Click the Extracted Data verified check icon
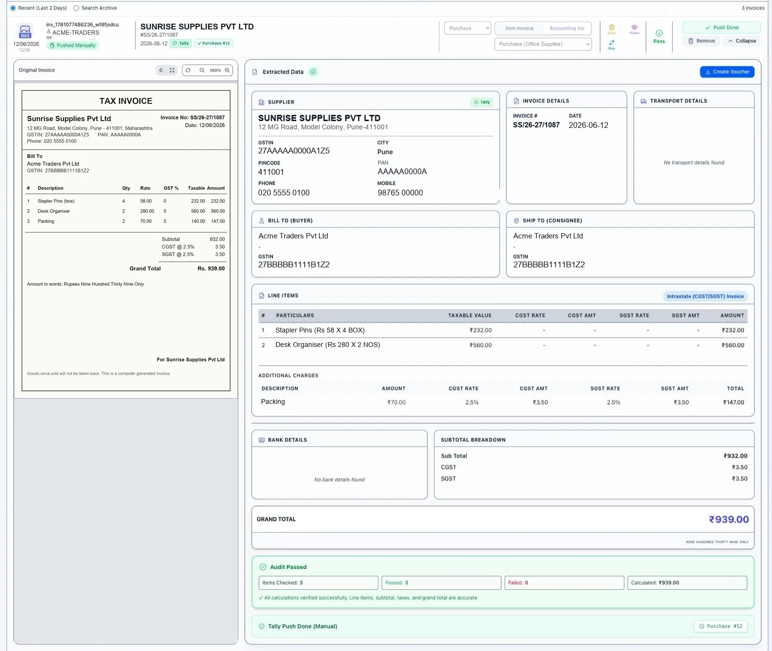The width and height of the screenshot is (772, 651). point(313,72)
